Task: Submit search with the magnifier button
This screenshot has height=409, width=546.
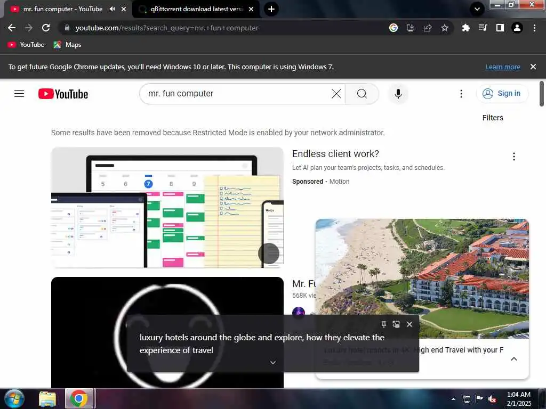Action: tap(362, 94)
